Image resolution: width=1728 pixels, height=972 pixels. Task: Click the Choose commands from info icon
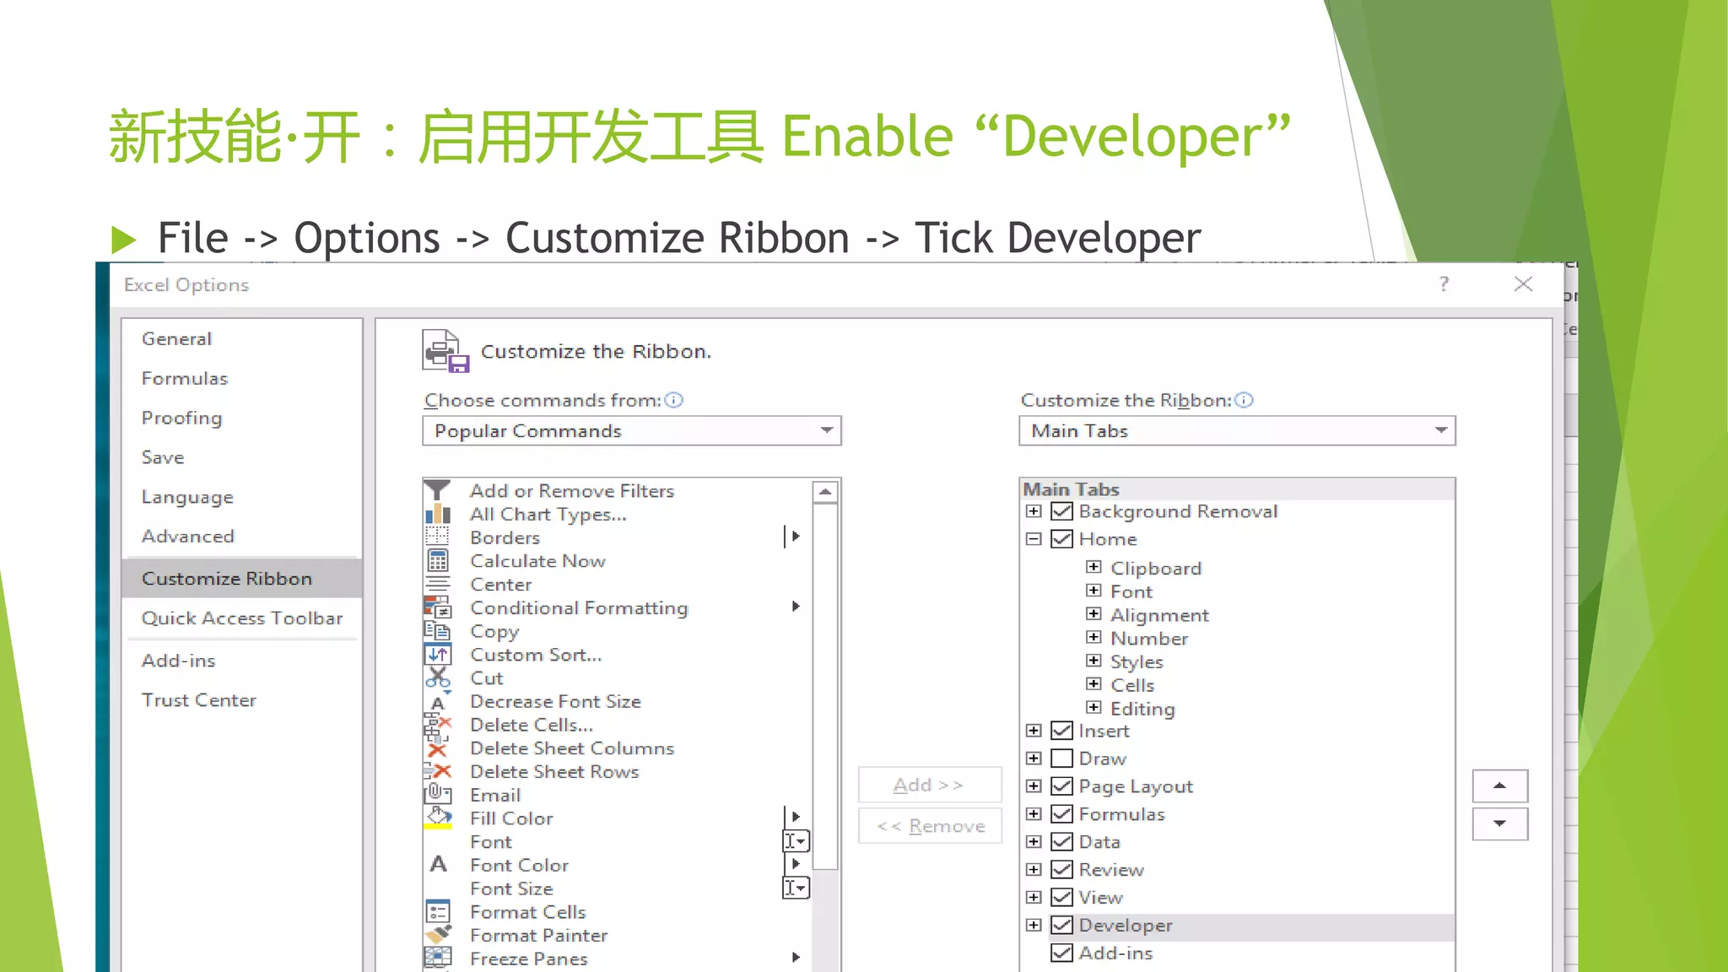[673, 400]
